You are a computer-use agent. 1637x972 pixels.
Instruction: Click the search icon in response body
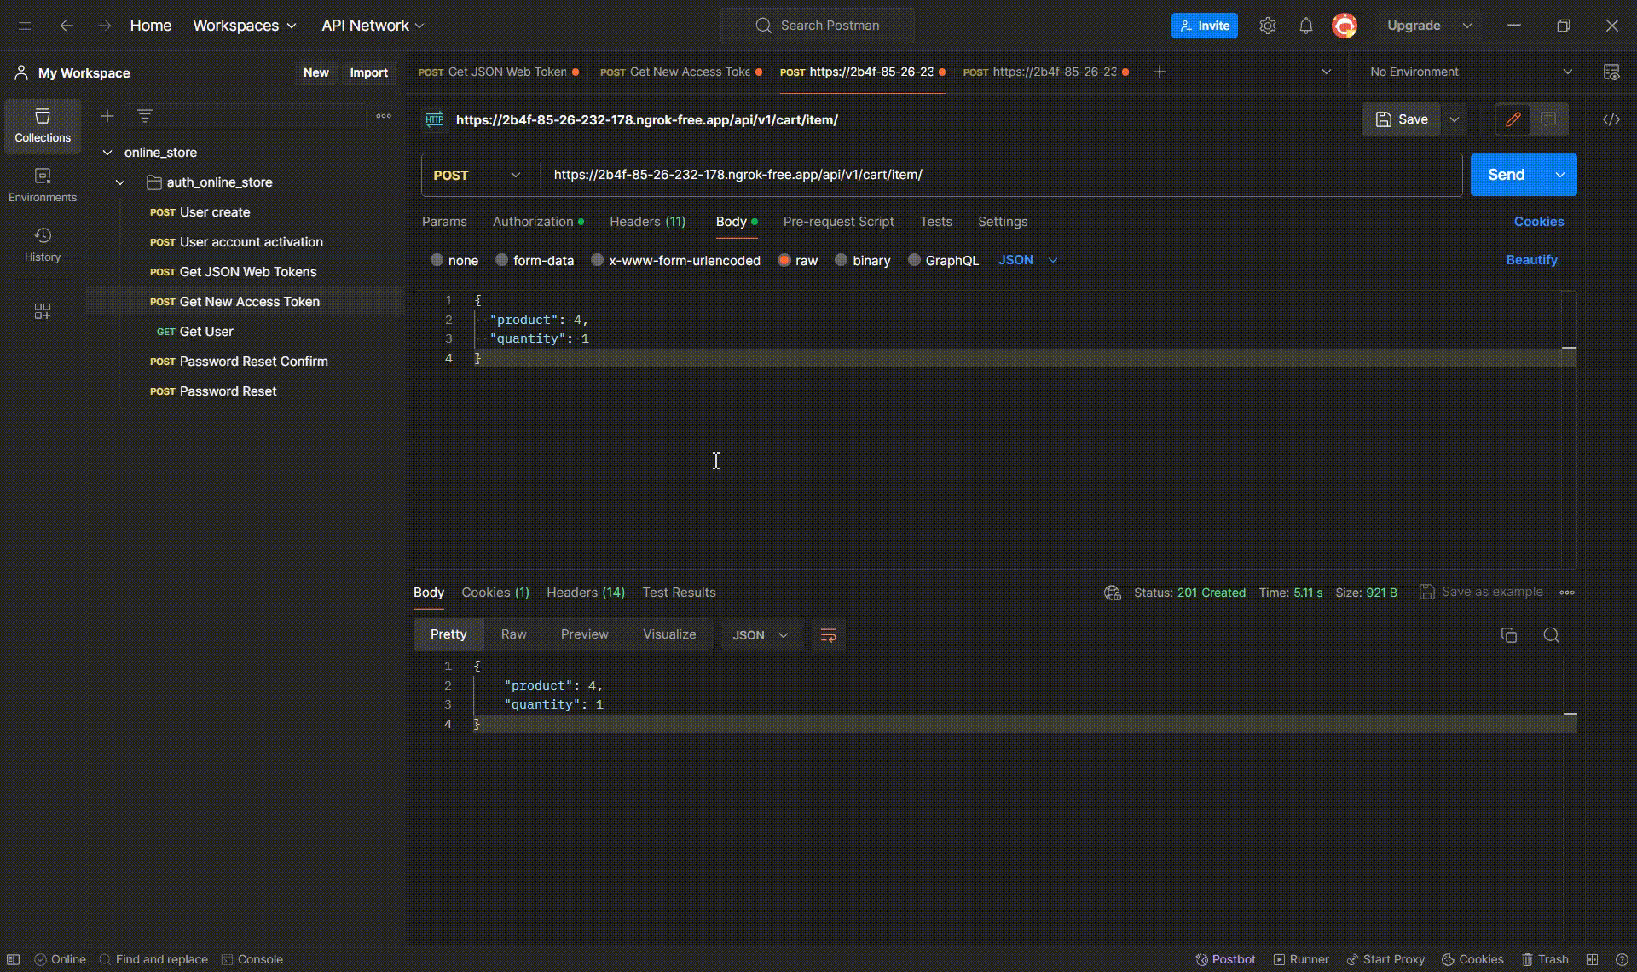1552,634
